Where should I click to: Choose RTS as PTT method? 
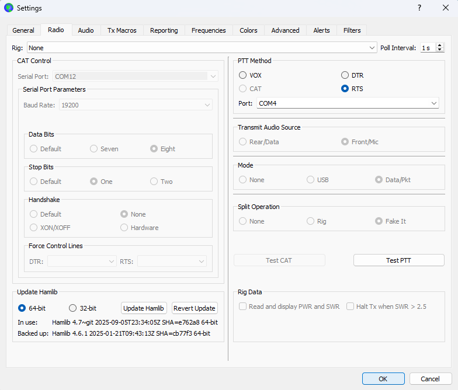pyautogui.click(x=345, y=89)
